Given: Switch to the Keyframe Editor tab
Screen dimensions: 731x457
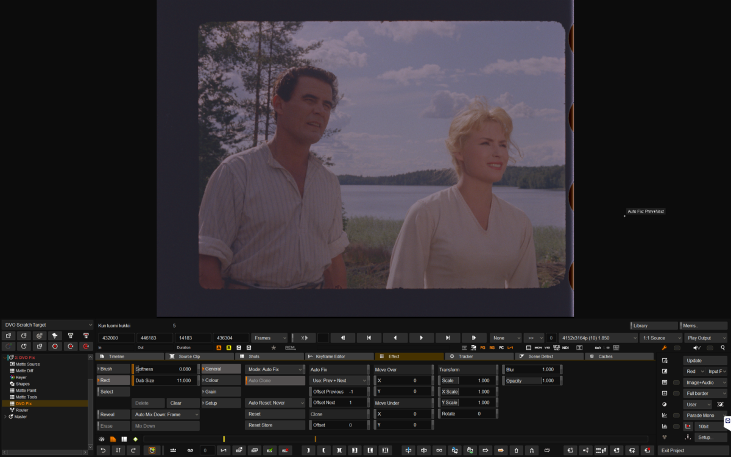Looking at the screenshot, I should (339, 356).
